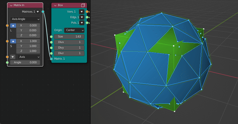Screen dimensions: 238x124
Task: Click the Edgs output socket
Action: [87, 17]
